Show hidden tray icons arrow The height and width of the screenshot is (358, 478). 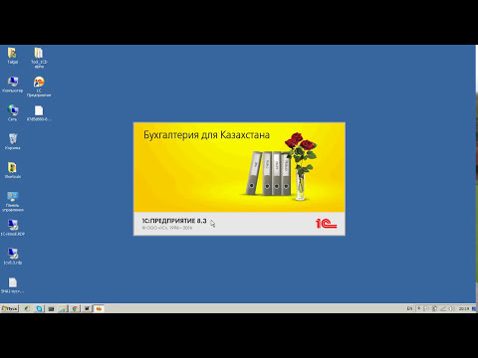tap(419, 308)
